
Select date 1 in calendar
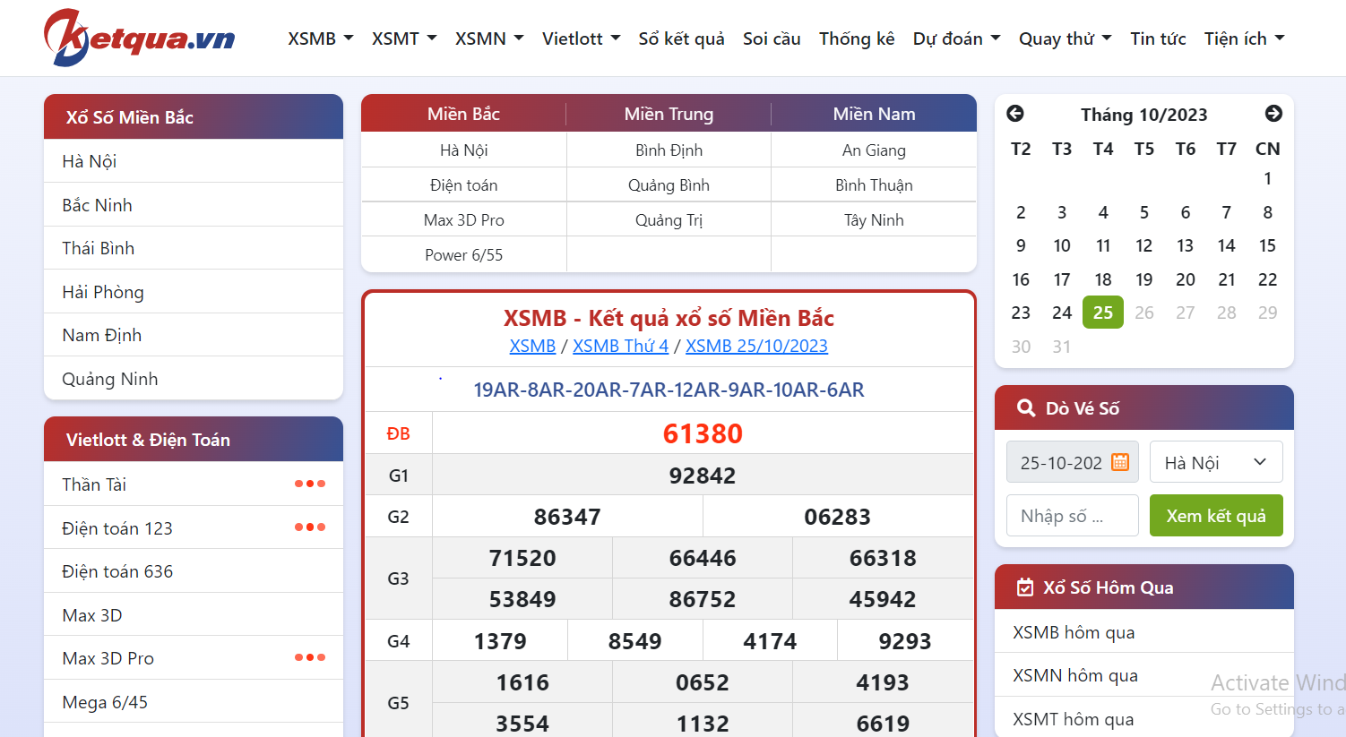(x=1267, y=178)
